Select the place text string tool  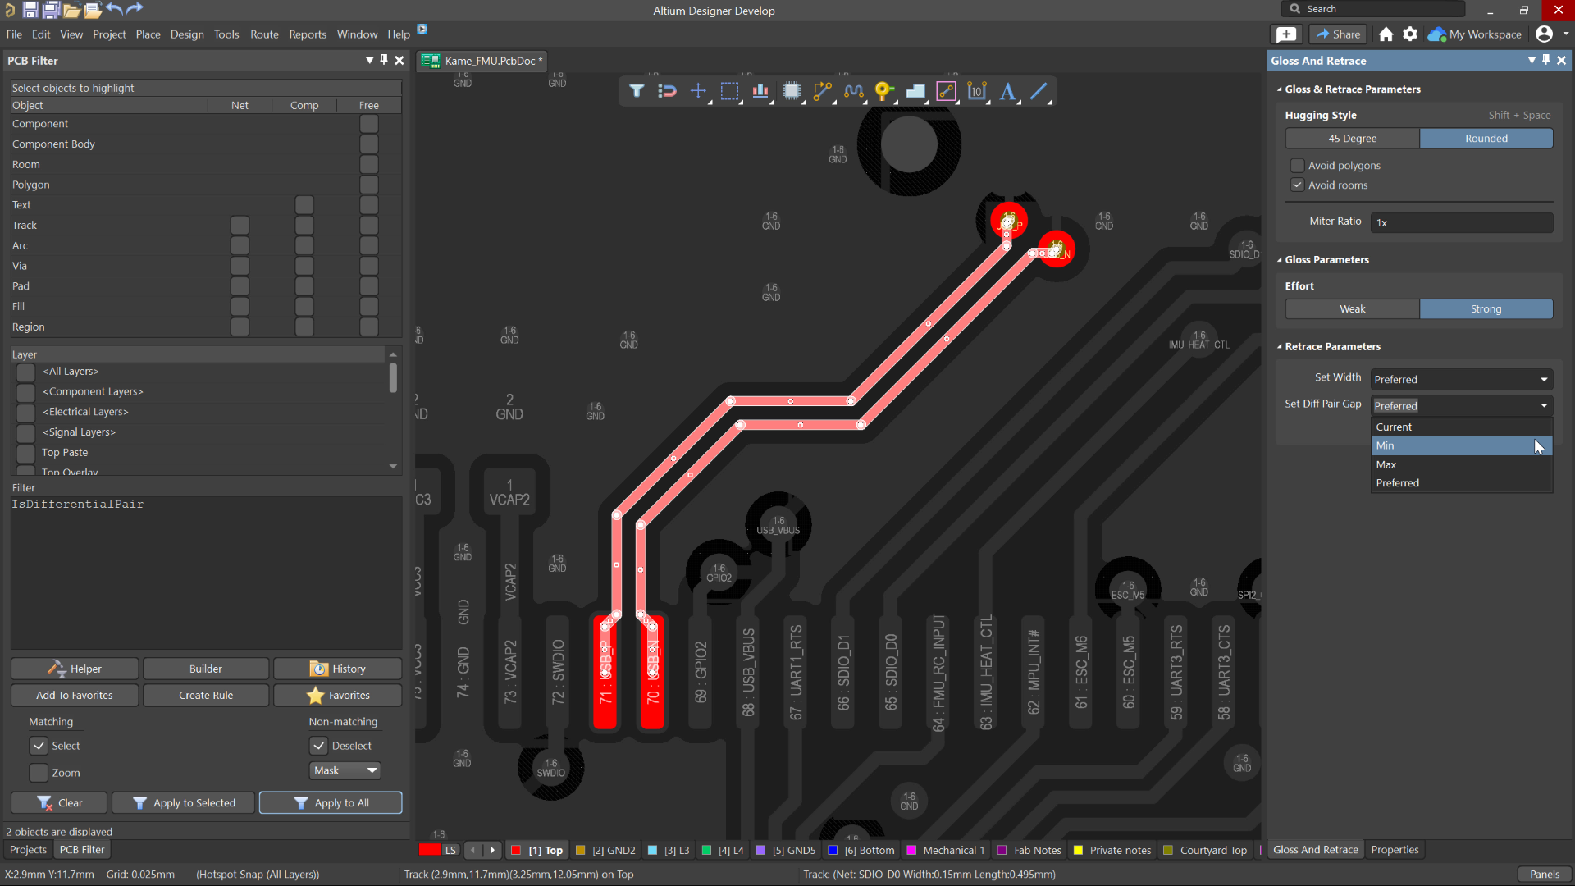coord(1007,91)
